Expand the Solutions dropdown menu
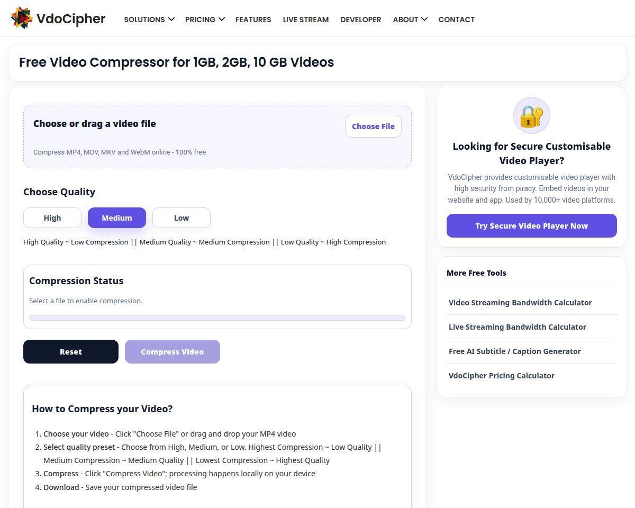Viewport: 635px width, 508px height. pos(149,20)
